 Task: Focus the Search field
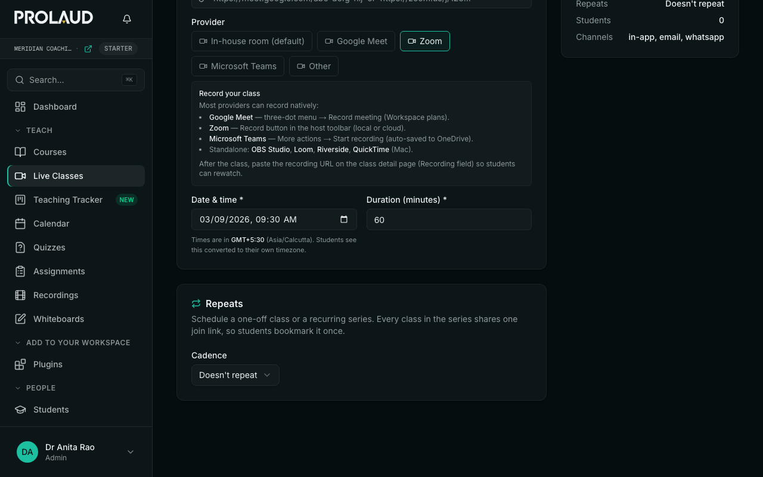(x=76, y=80)
